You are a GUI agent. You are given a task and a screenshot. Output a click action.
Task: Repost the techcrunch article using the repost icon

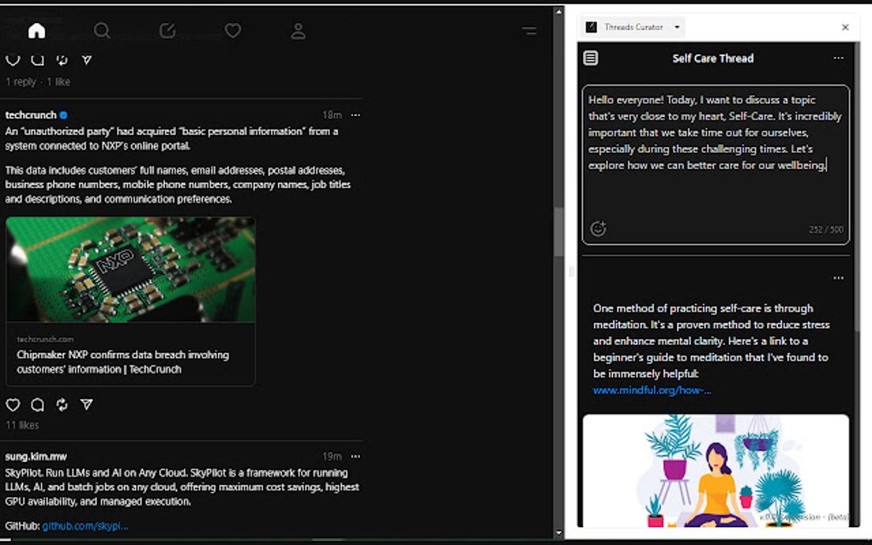point(62,405)
